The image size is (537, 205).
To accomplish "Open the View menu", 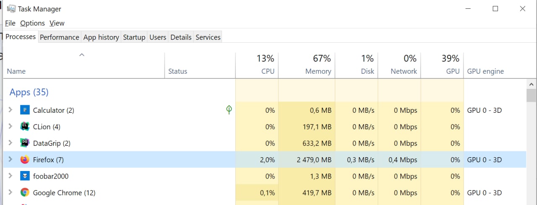I will (x=57, y=23).
